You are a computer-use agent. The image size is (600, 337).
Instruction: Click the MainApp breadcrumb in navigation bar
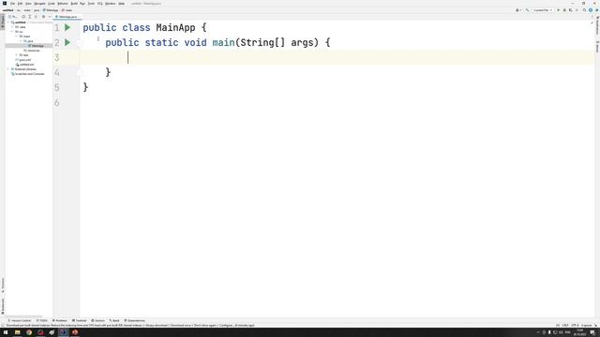50,10
